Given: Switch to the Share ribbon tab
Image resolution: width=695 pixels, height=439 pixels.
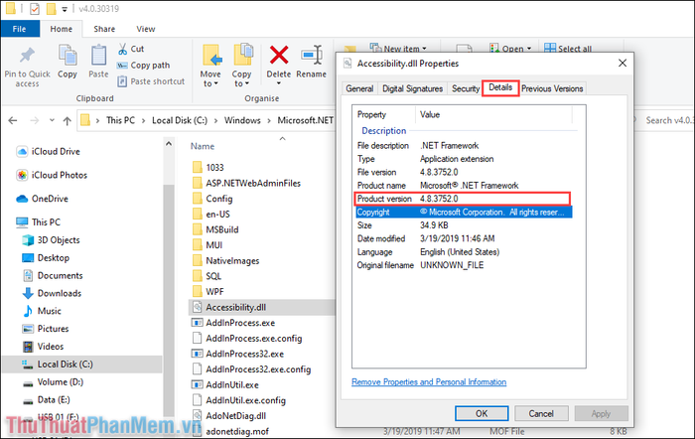Looking at the screenshot, I should 104,29.
